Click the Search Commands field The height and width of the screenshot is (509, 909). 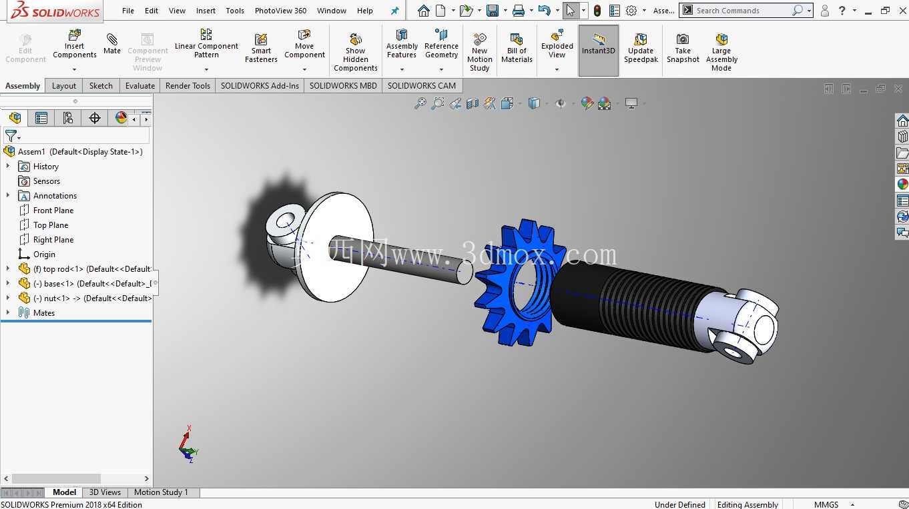[x=743, y=11]
